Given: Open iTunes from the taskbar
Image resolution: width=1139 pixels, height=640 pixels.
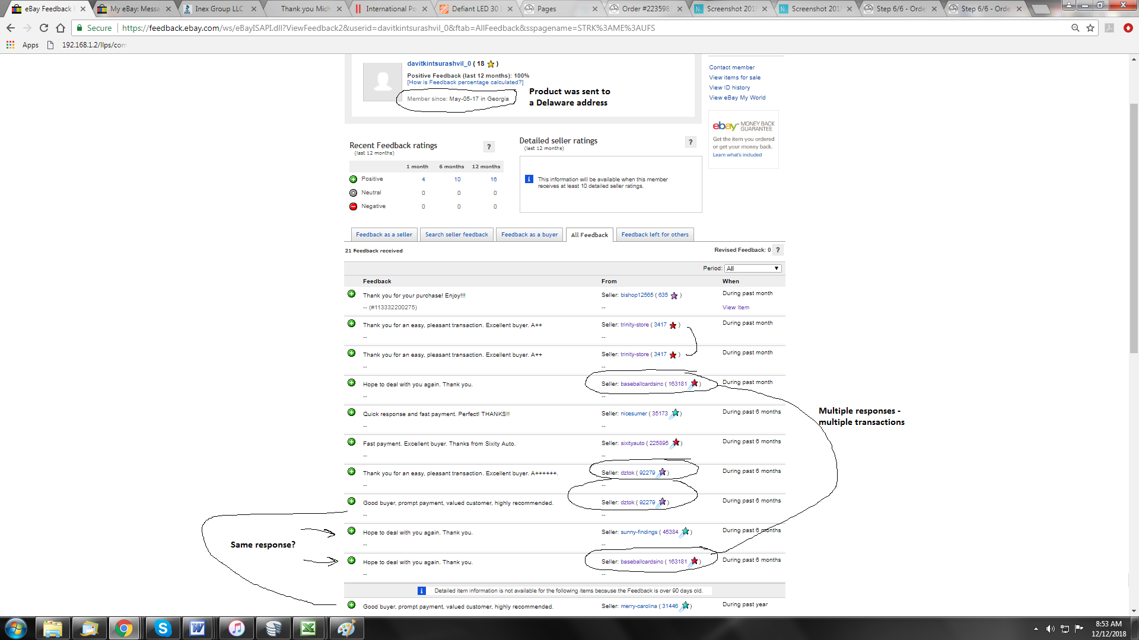Looking at the screenshot, I should coord(236,628).
